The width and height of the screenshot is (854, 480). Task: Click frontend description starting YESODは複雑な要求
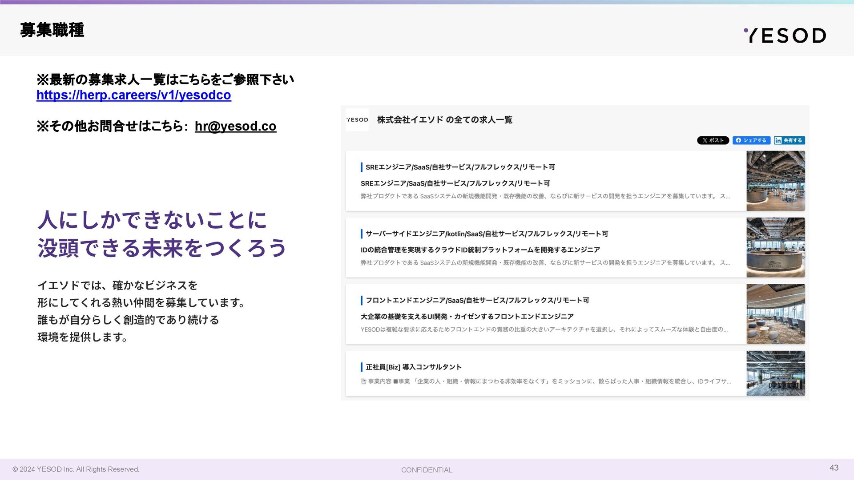[x=544, y=329]
